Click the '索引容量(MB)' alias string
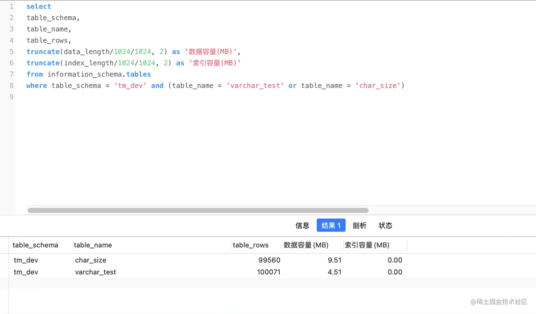Viewport: 536px width, 314px height. click(x=215, y=63)
